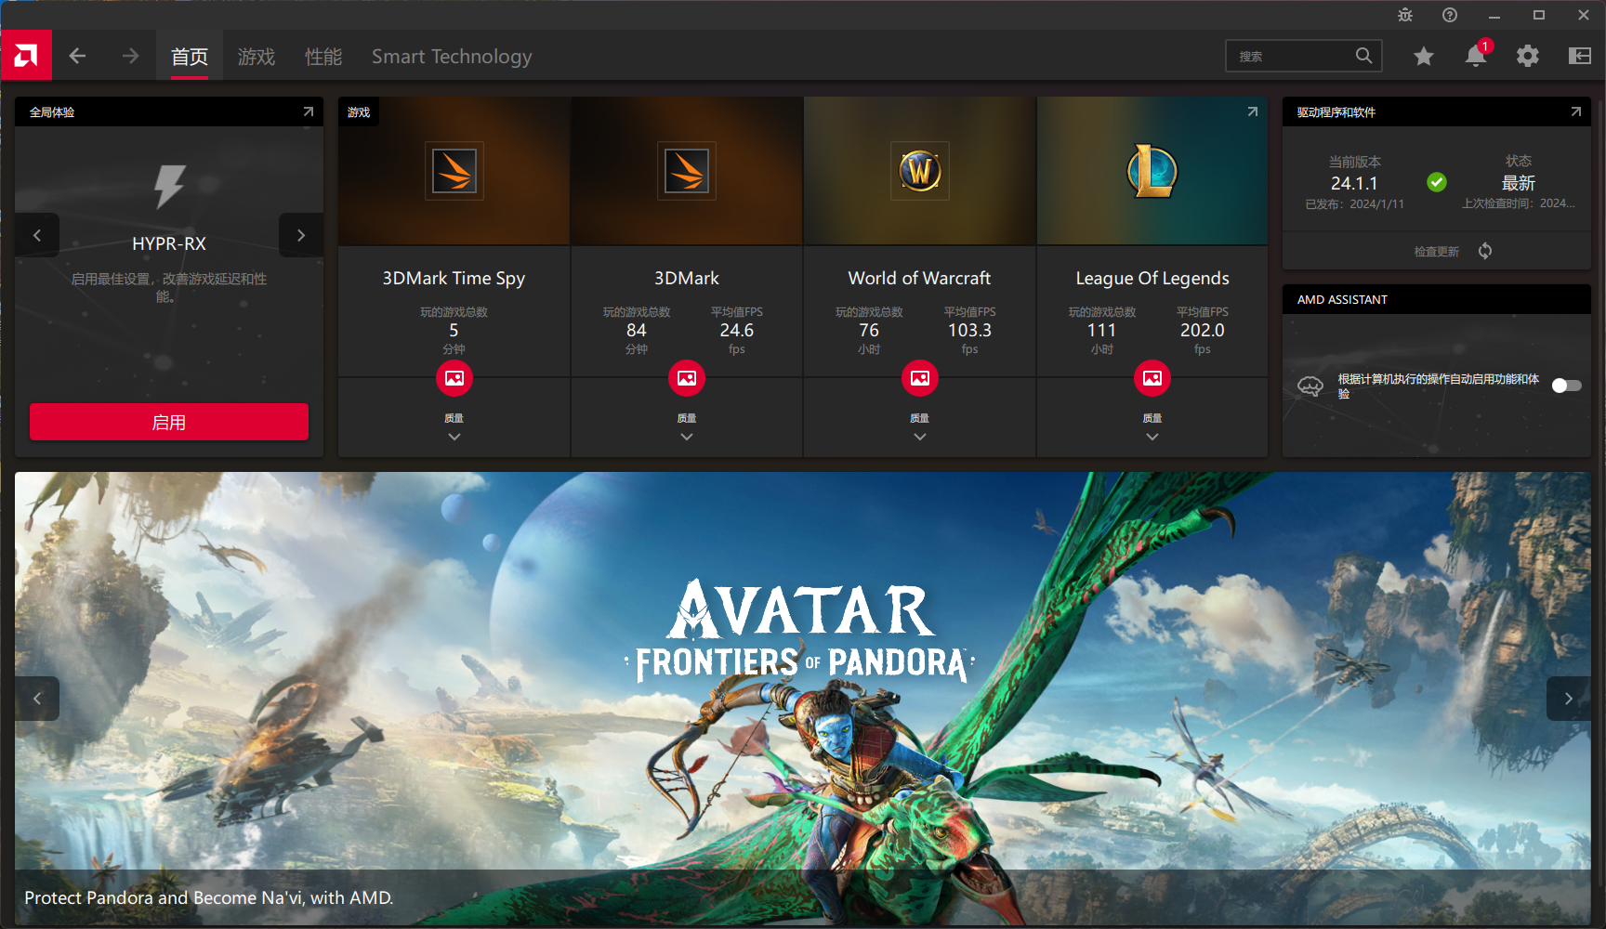Click the AMD logo home icon
The width and height of the screenshot is (1606, 929).
[26, 56]
